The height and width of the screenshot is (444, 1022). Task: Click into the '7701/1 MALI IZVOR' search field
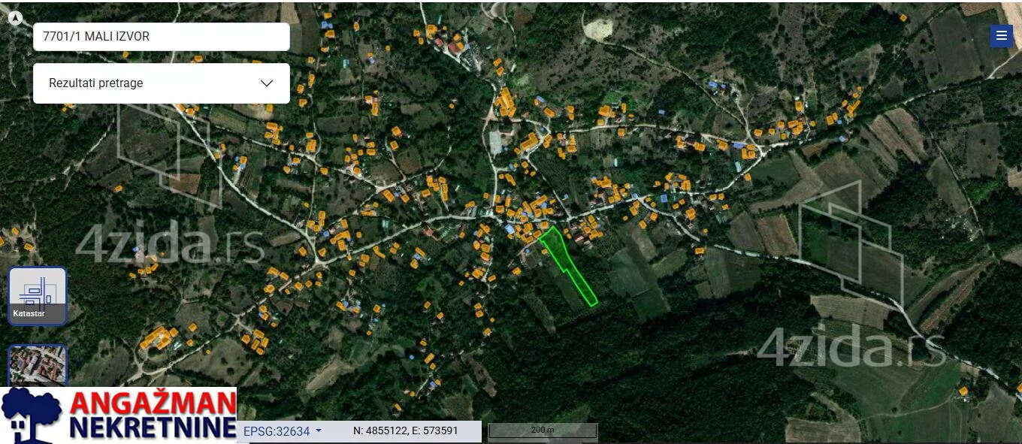161,37
